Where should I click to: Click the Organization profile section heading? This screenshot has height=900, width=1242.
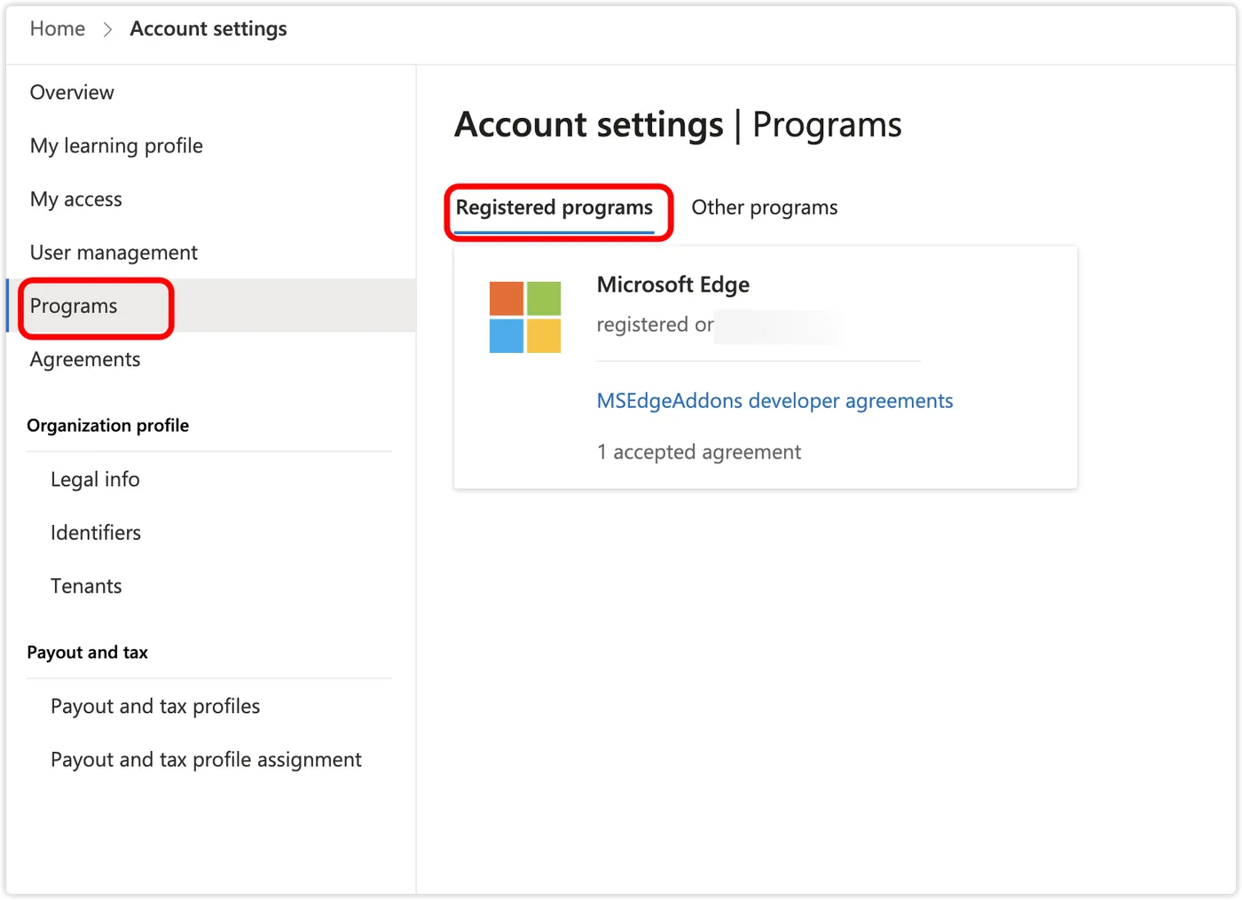pos(108,426)
